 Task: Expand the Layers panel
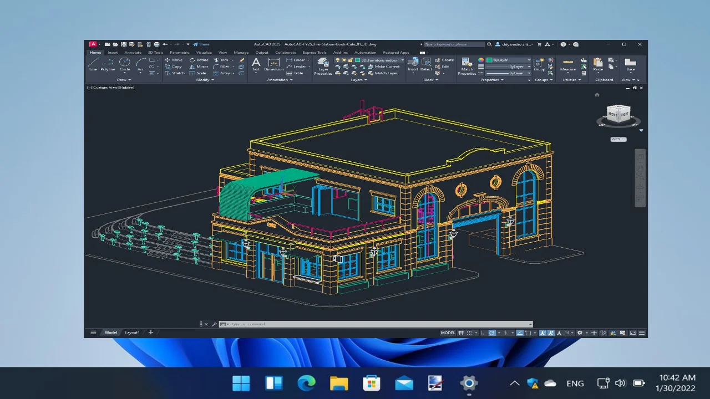[358, 80]
